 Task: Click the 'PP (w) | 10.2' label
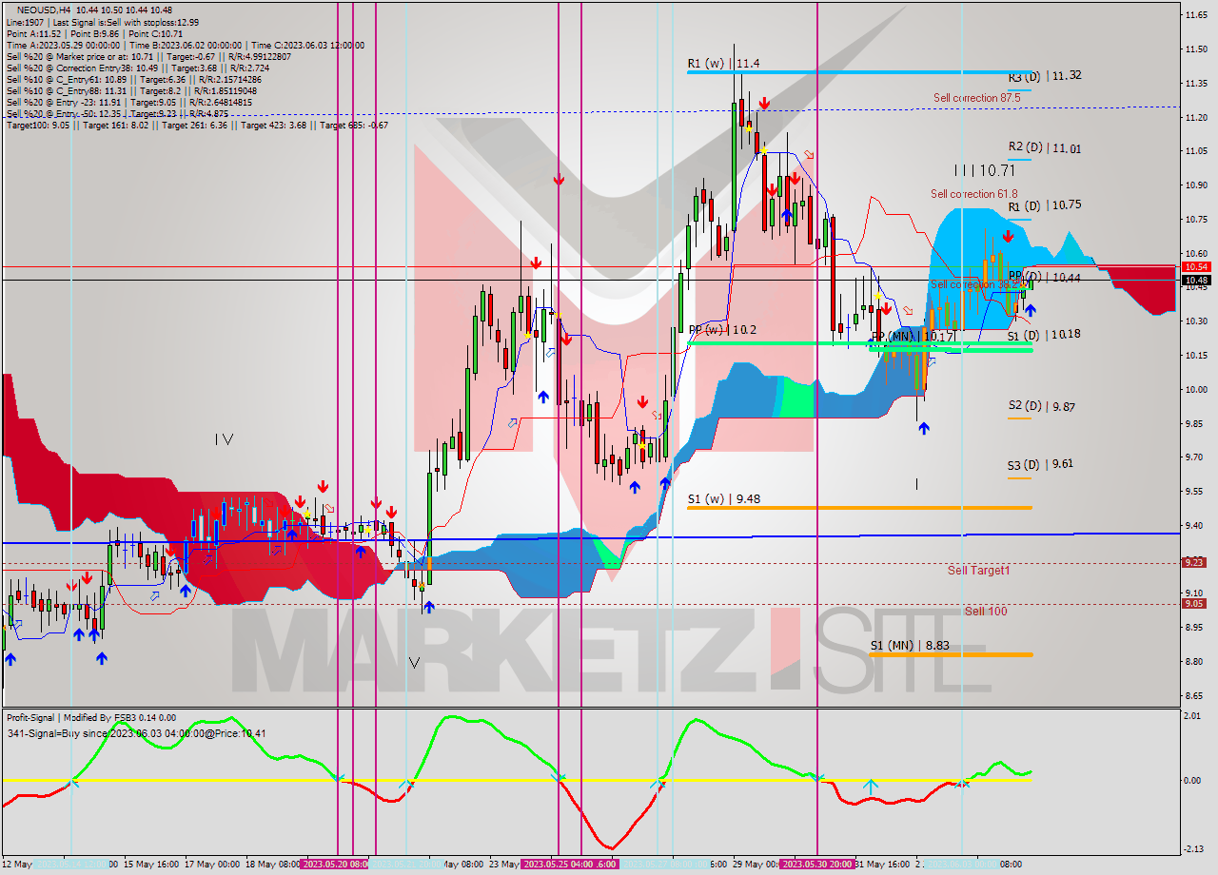[x=722, y=330]
